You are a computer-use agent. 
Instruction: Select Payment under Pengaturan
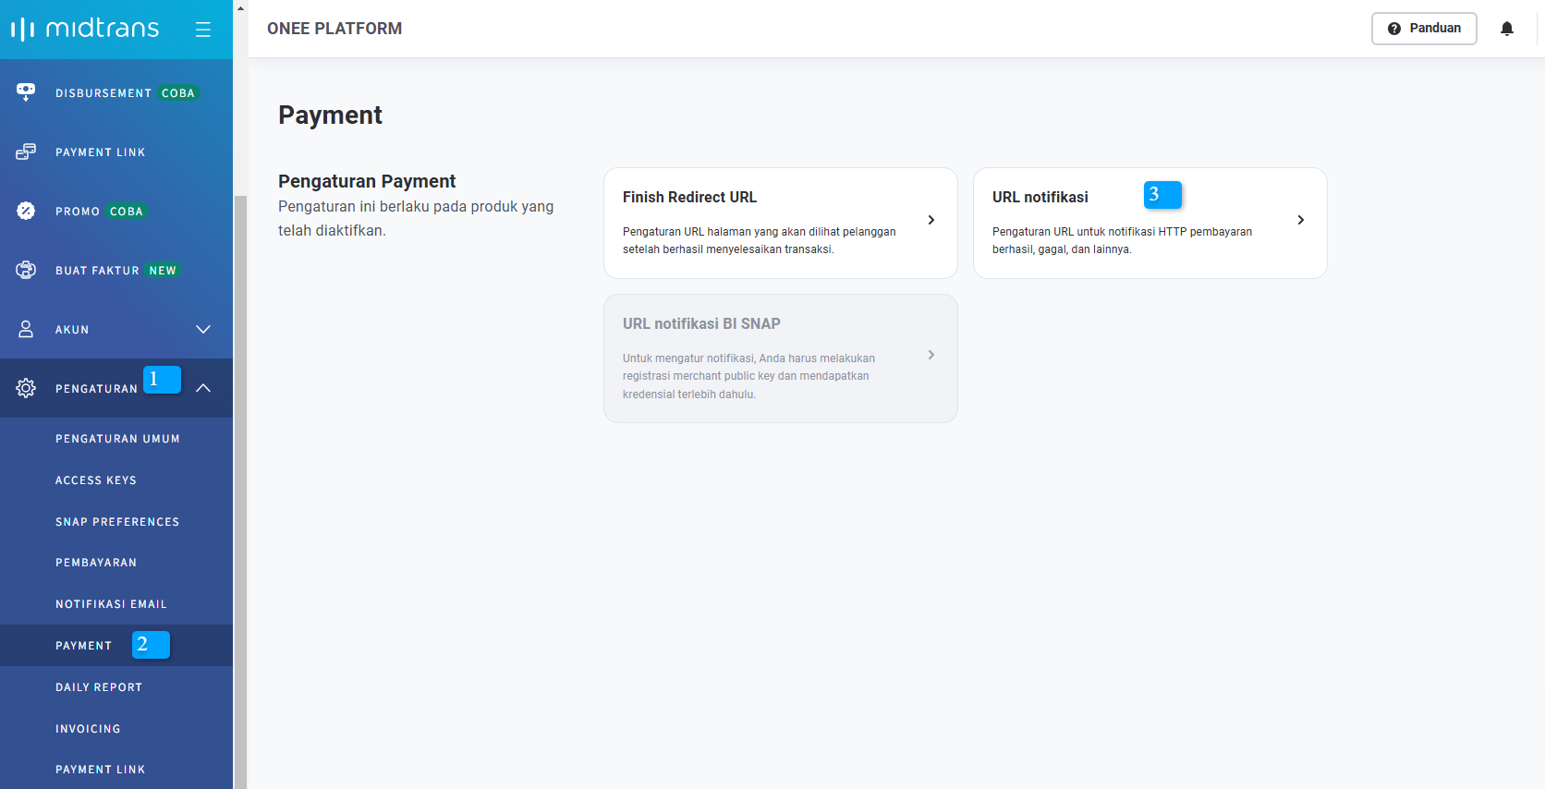coord(83,646)
